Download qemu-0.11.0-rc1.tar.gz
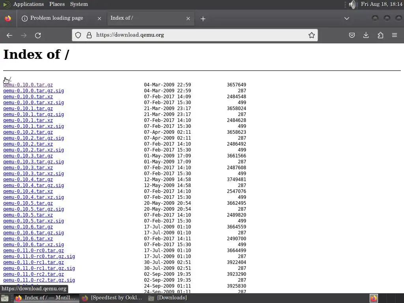404x303 pixels. coord(34,262)
